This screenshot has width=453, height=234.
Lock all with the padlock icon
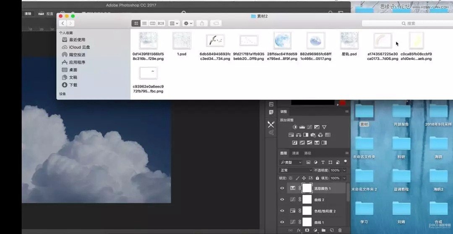317,178
